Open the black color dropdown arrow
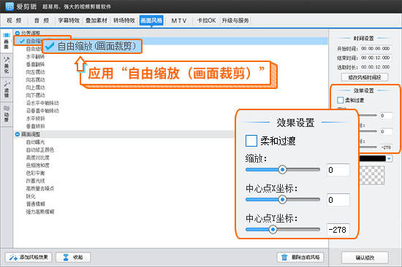402x267 pixels. (x=389, y=159)
